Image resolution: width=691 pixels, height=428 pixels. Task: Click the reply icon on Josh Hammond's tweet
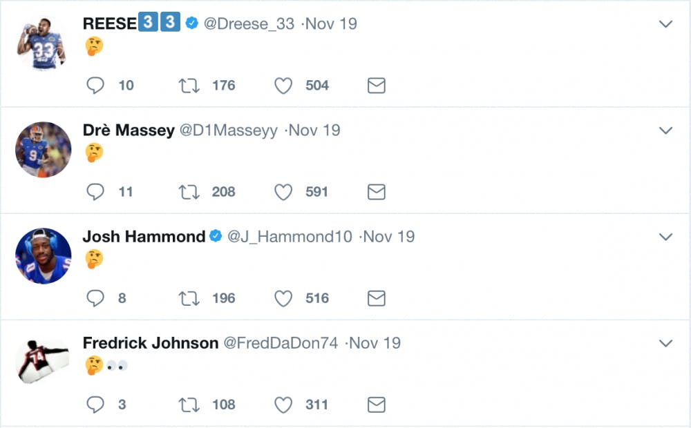(95, 298)
